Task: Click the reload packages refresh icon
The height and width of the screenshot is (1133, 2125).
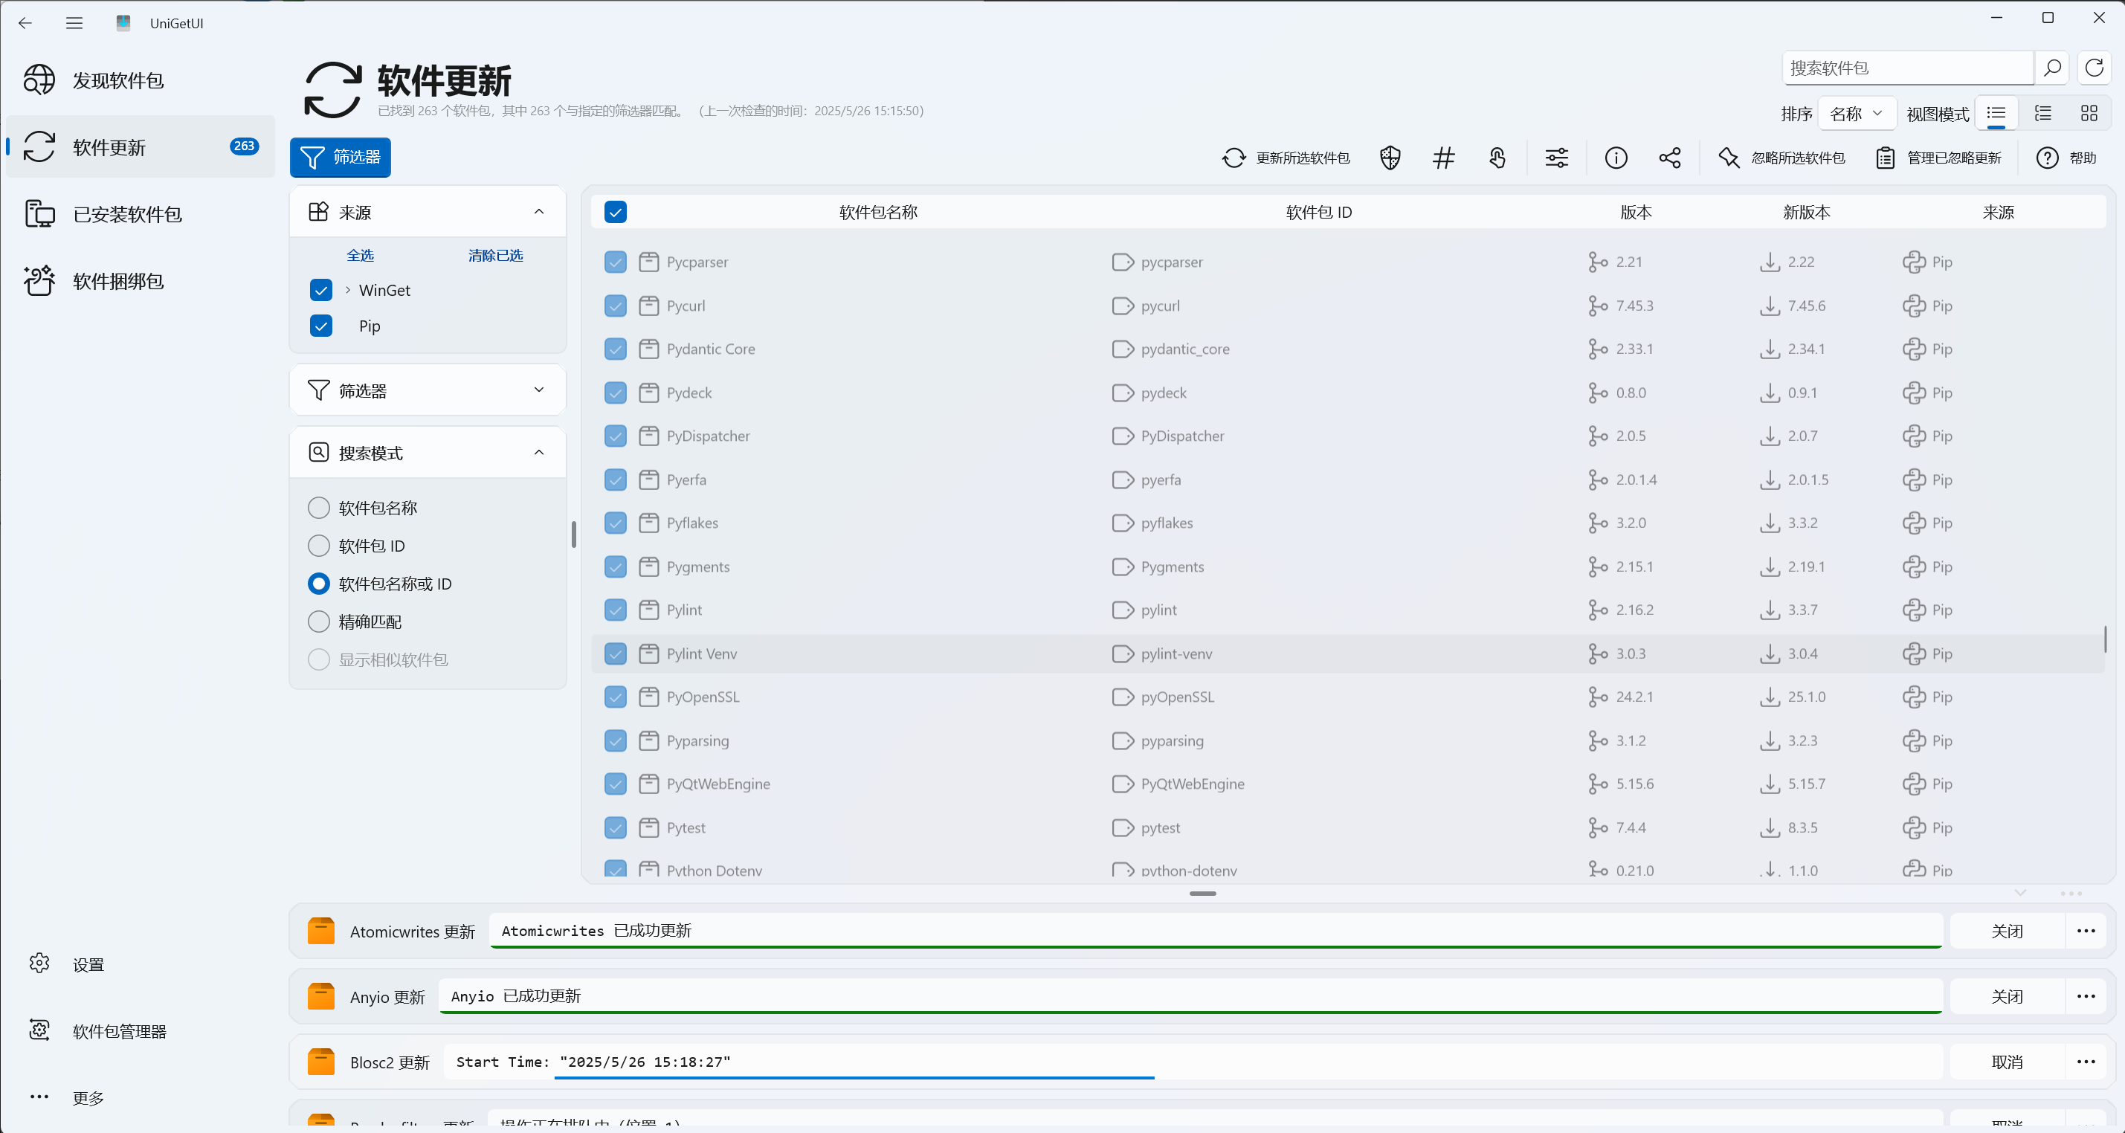Action: 2095,68
